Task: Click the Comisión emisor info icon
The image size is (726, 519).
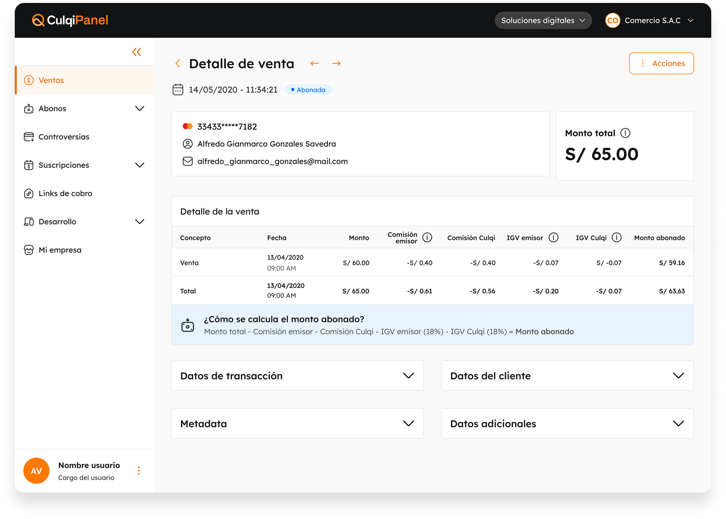Action: coord(427,237)
